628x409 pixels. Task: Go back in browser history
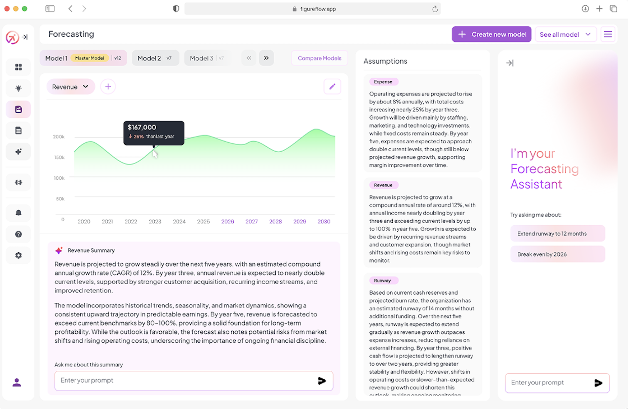(x=70, y=9)
